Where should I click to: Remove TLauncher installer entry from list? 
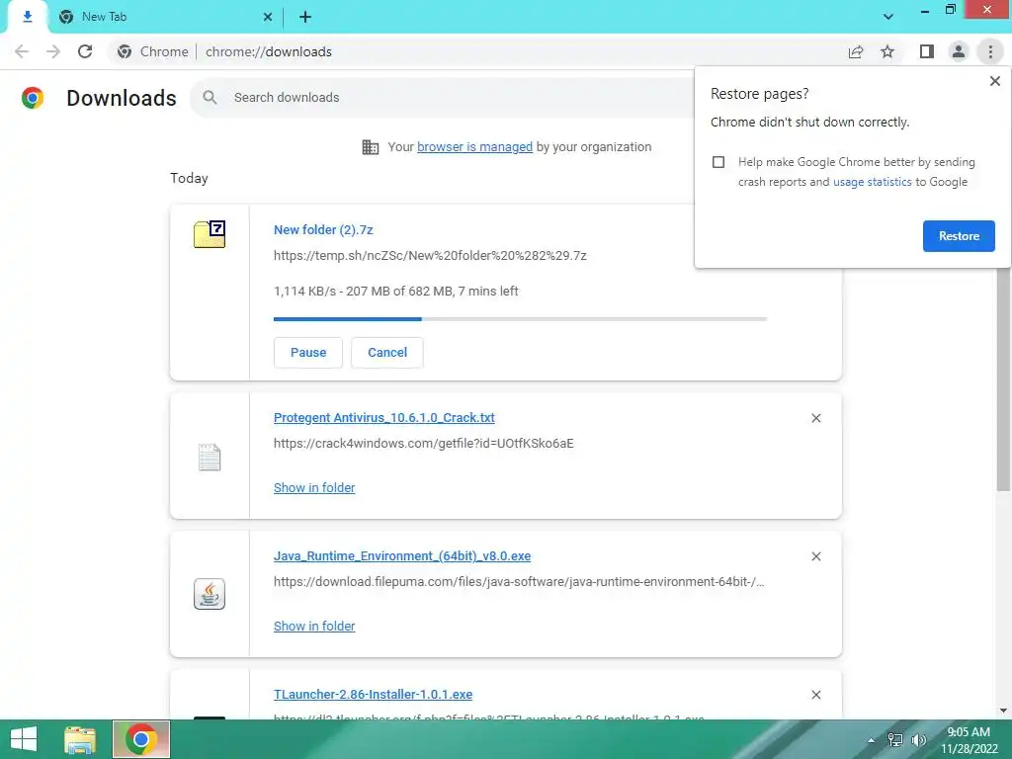(815, 695)
